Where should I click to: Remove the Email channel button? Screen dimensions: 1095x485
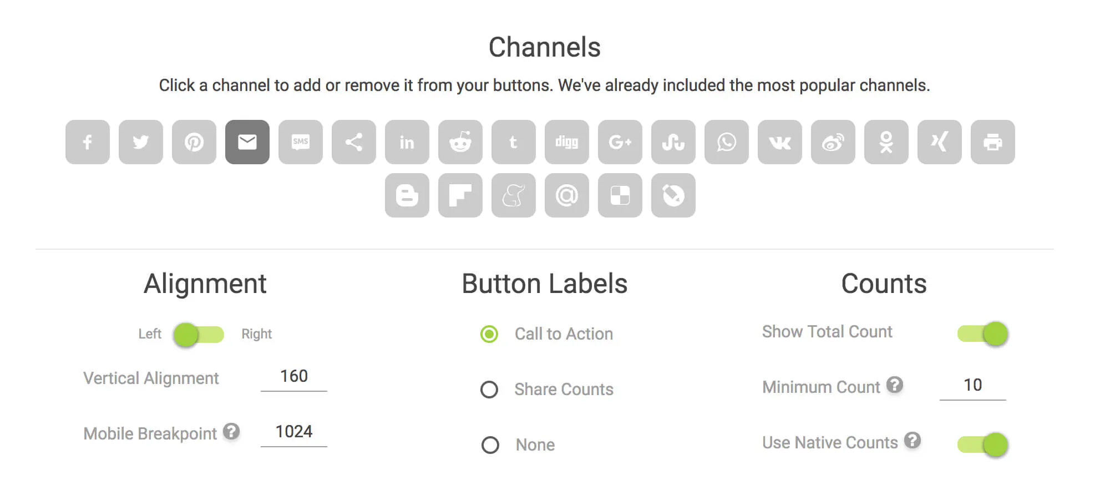tap(247, 142)
